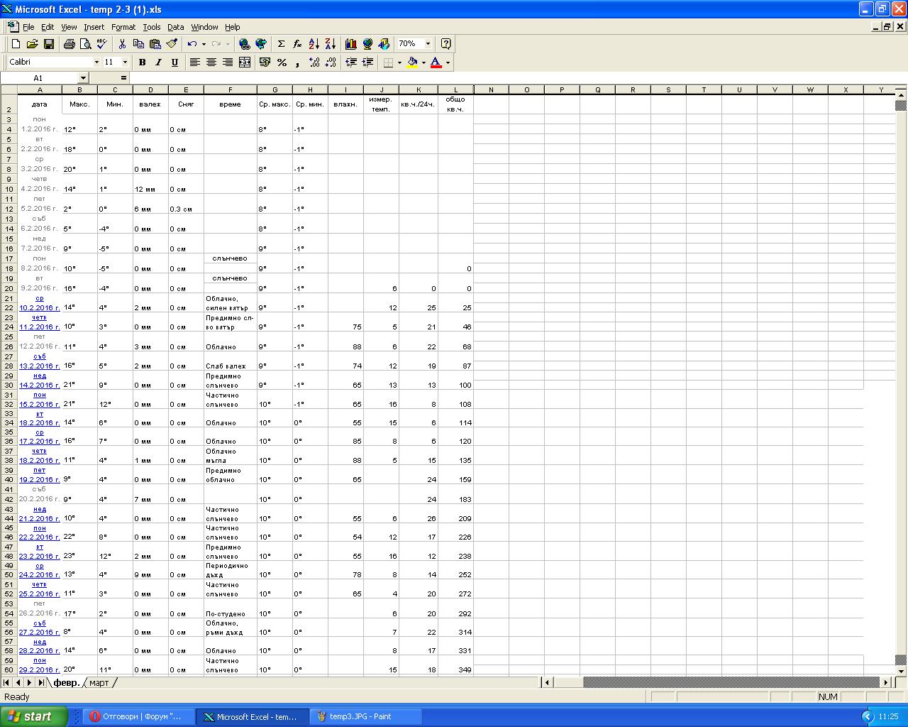
Task: Open the Name Box dropdown arrow
Action: click(83, 78)
